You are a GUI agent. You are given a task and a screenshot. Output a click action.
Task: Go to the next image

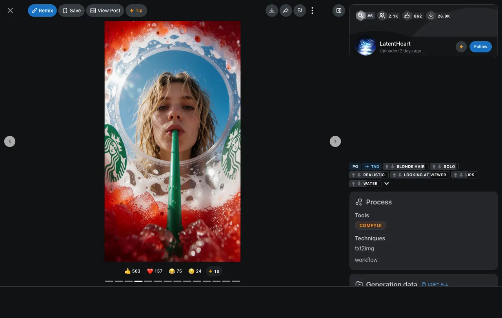[335, 141]
